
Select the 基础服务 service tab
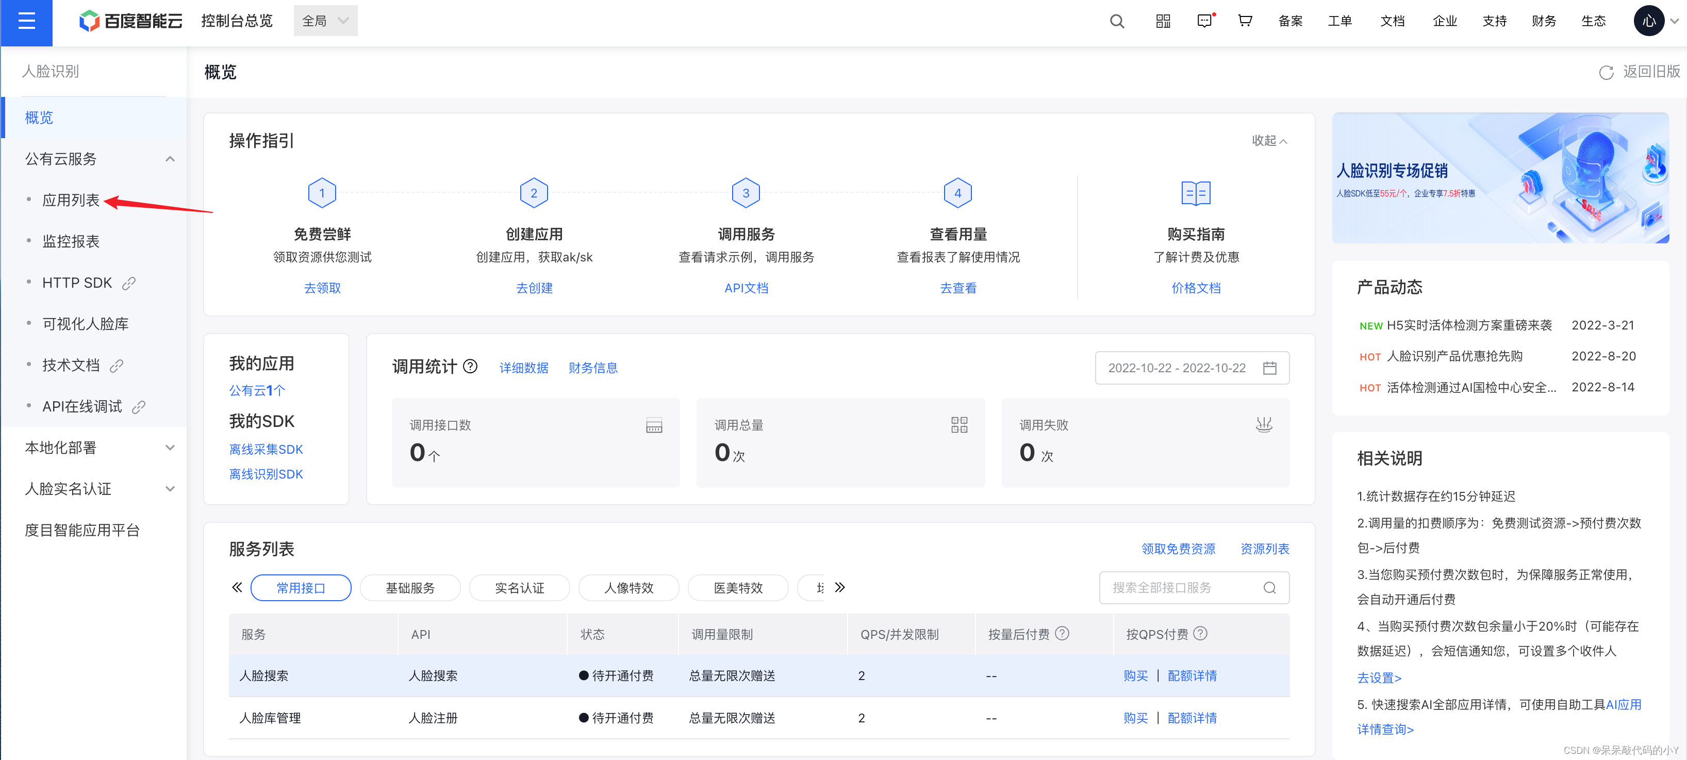pos(410,587)
